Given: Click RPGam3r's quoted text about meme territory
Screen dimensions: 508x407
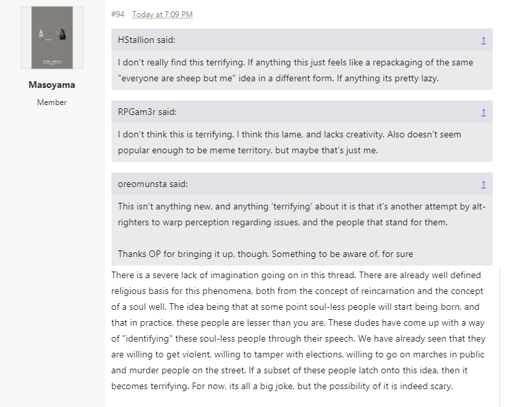Looking at the screenshot, I should [290, 142].
